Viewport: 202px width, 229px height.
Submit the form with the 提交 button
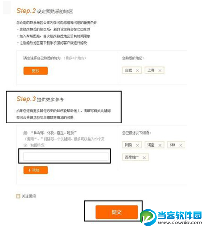tap(117, 212)
